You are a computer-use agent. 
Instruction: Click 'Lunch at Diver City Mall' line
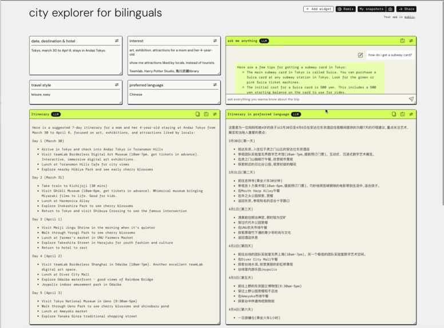tap(65, 274)
